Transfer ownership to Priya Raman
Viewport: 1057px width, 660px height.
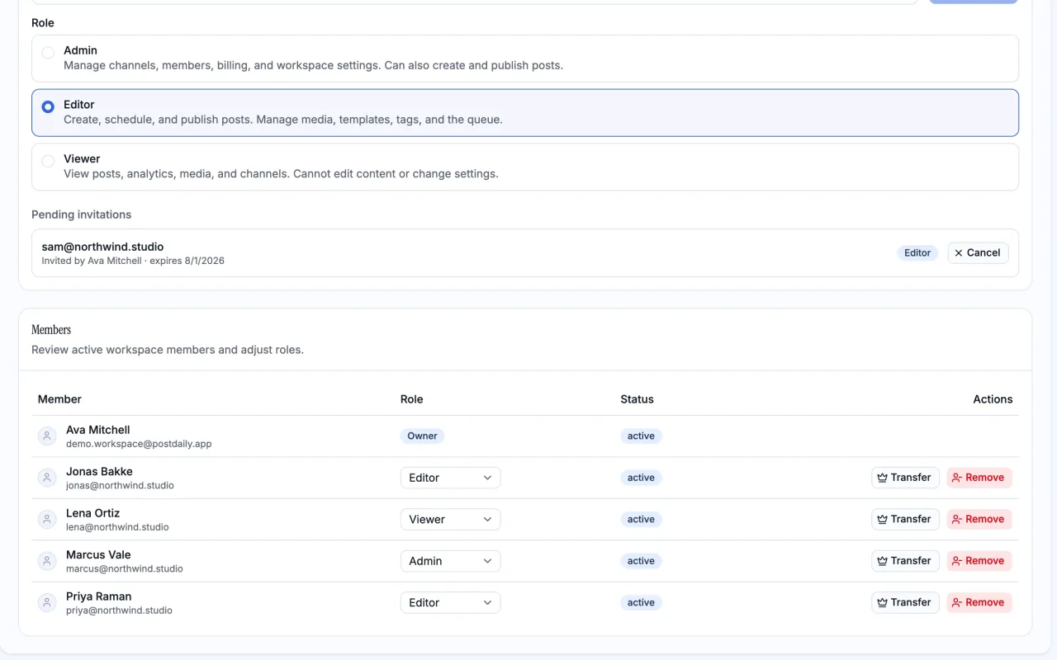(x=905, y=602)
